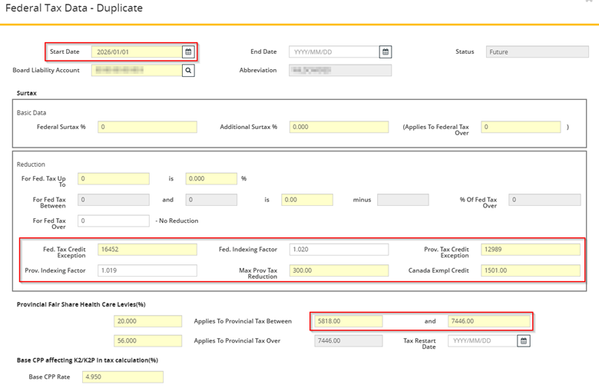Click the Board Liability Account field
This screenshot has width=599, height=388.
point(137,71)
